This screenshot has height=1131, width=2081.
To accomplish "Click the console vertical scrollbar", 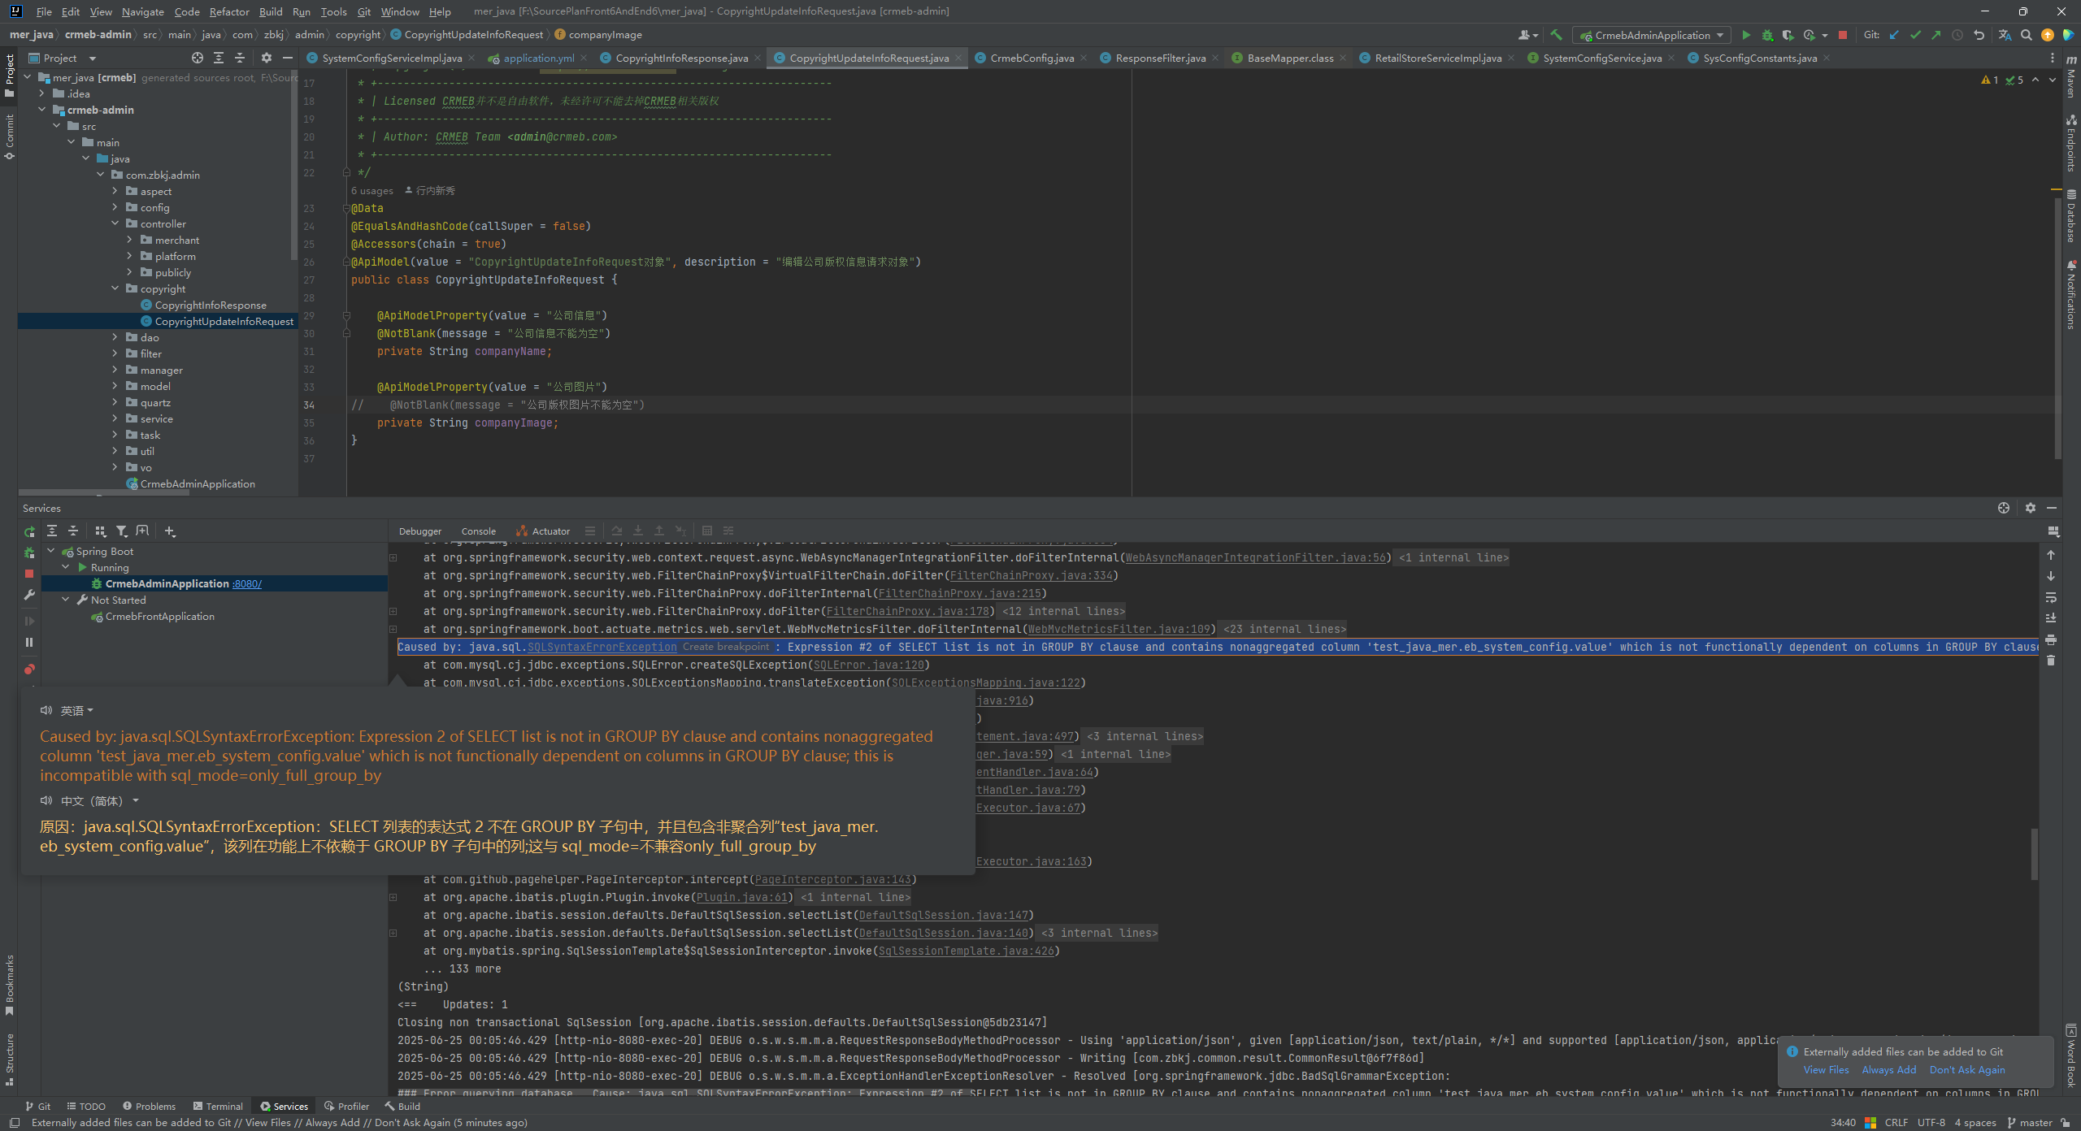I will pos(2035,853).
